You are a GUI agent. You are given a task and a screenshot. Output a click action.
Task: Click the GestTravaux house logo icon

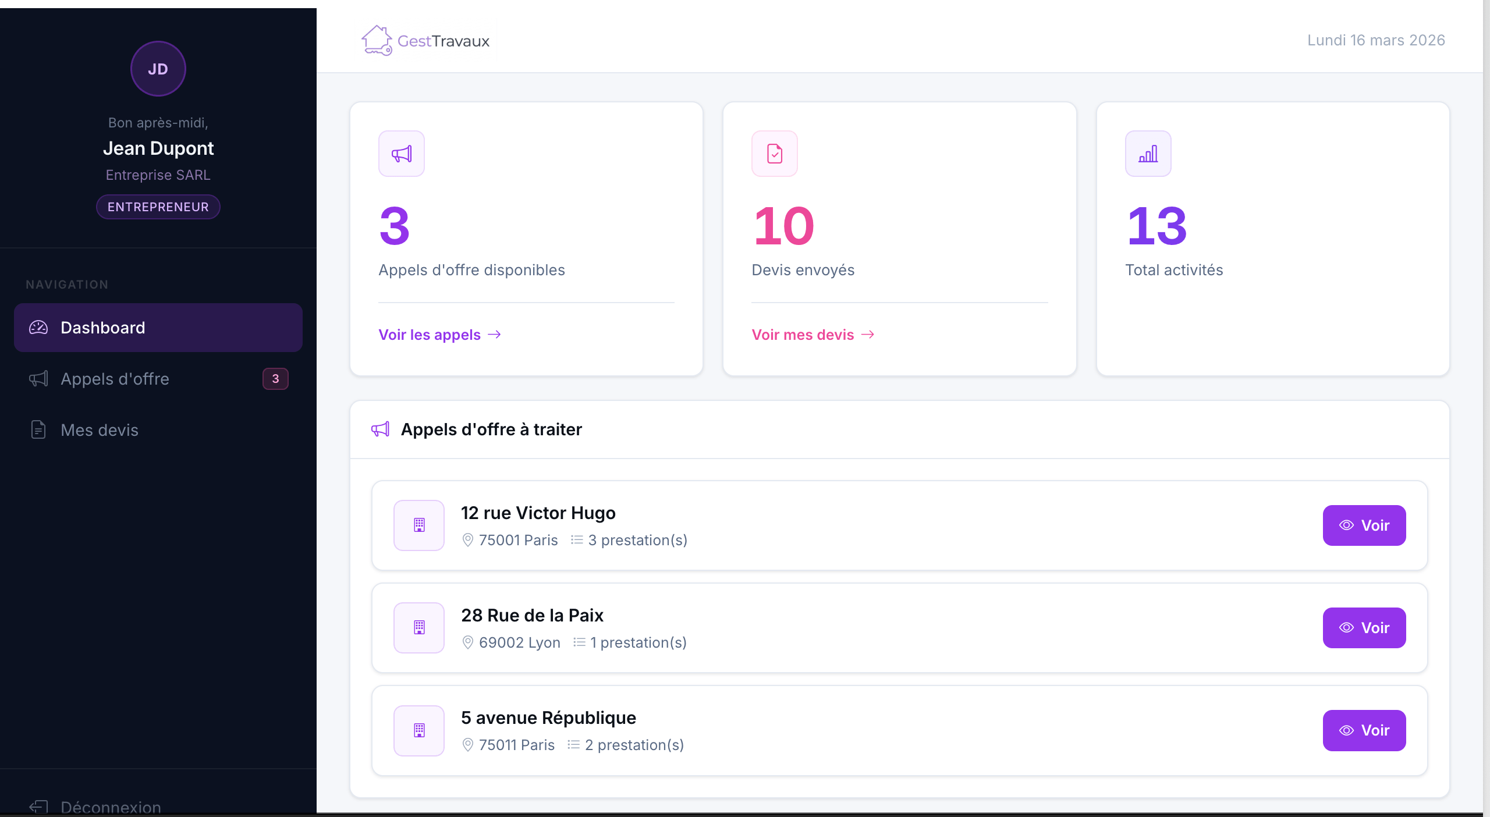(x=376, y=41)
